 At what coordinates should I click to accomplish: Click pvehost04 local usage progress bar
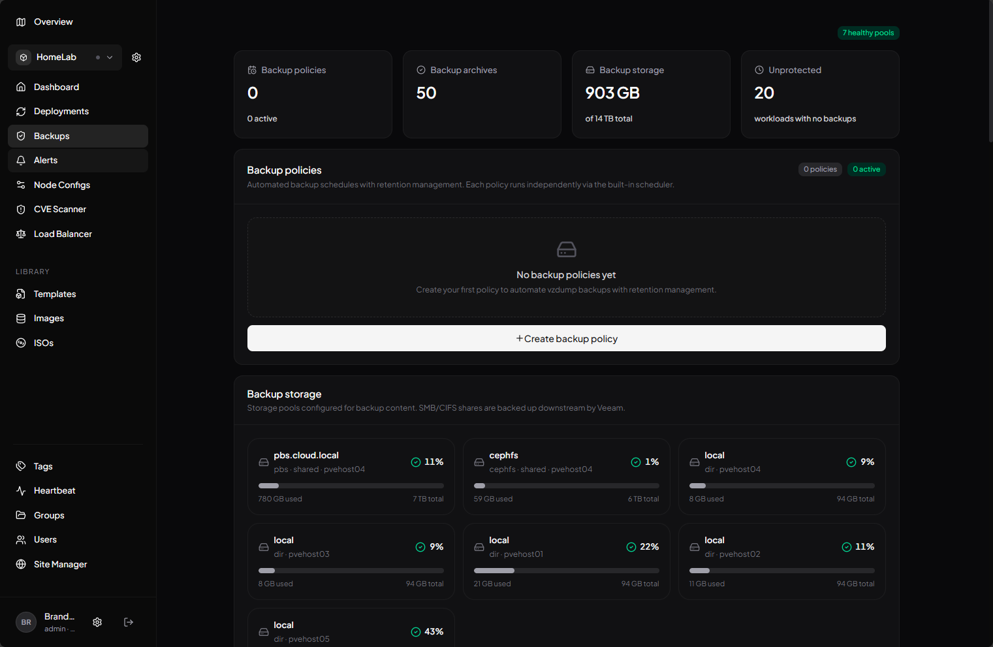point(782,486)
